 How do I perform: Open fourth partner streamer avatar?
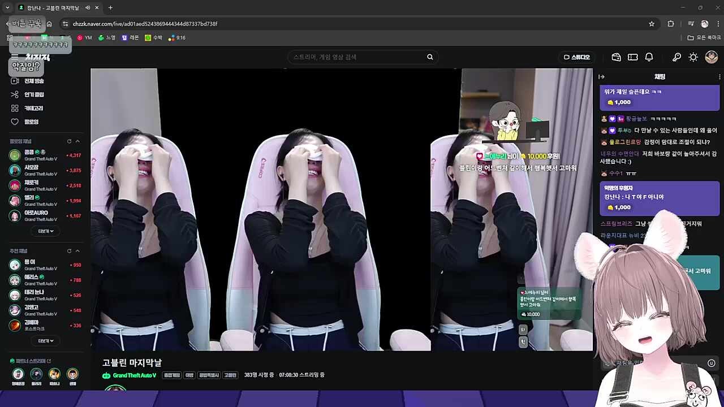coord(72,374)
